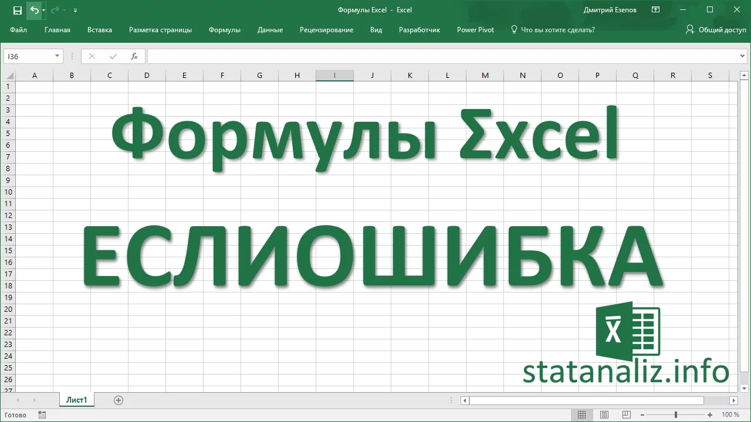Switch to Normal view icon
Screen dimensions: 751x422
[581, 415]
